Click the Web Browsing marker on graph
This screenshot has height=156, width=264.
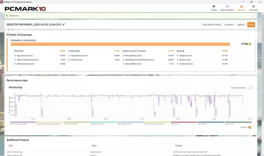[41, 111]
